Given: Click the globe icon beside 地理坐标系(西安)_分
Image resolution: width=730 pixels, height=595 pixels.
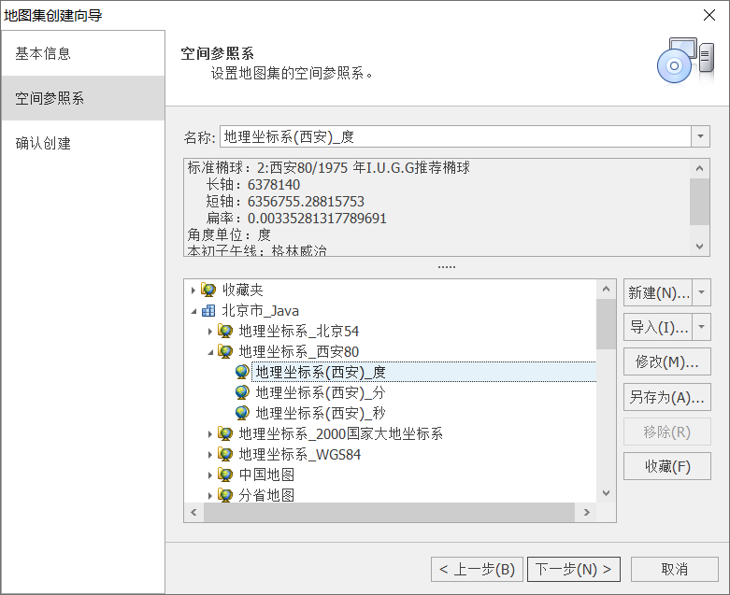Looking at the screenshot, I should point(242,392).
